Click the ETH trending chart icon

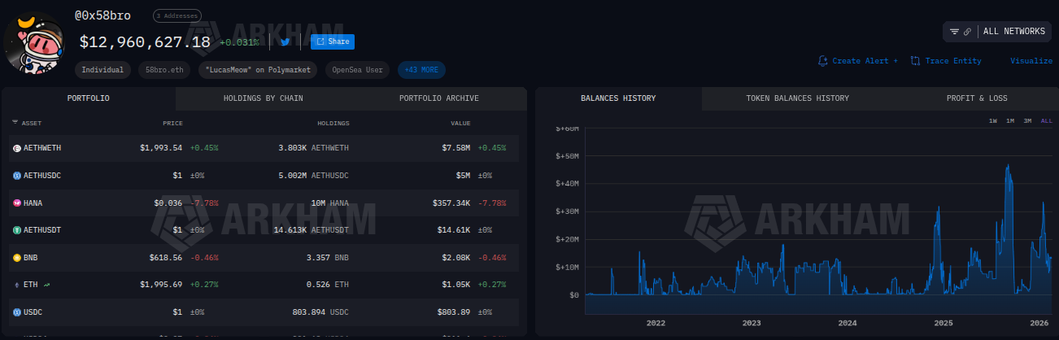[47, 285]
